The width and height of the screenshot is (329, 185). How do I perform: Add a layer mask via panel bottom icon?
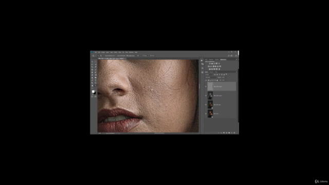[x=224, y=133]
